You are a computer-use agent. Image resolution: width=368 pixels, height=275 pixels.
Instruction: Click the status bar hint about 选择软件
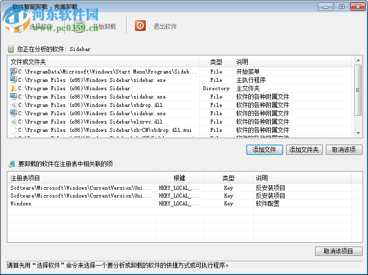[118, 265]
